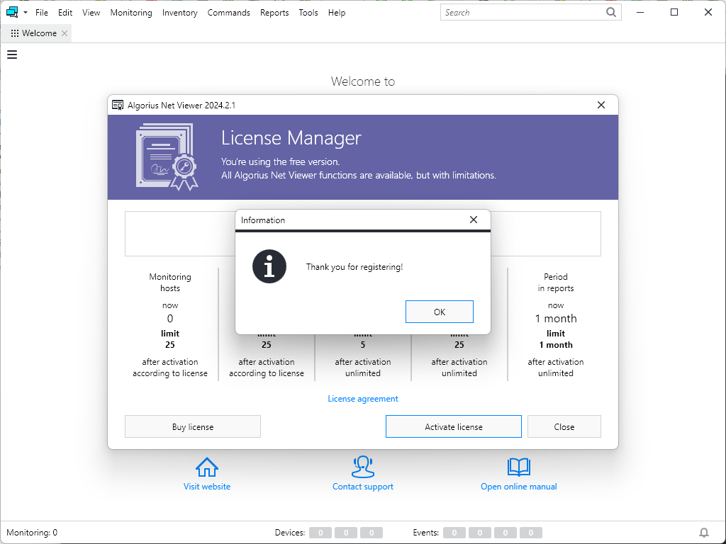This screenshot has width=726, height=544.
Task: Click the Visit website house icon
Action: point(207,467)
